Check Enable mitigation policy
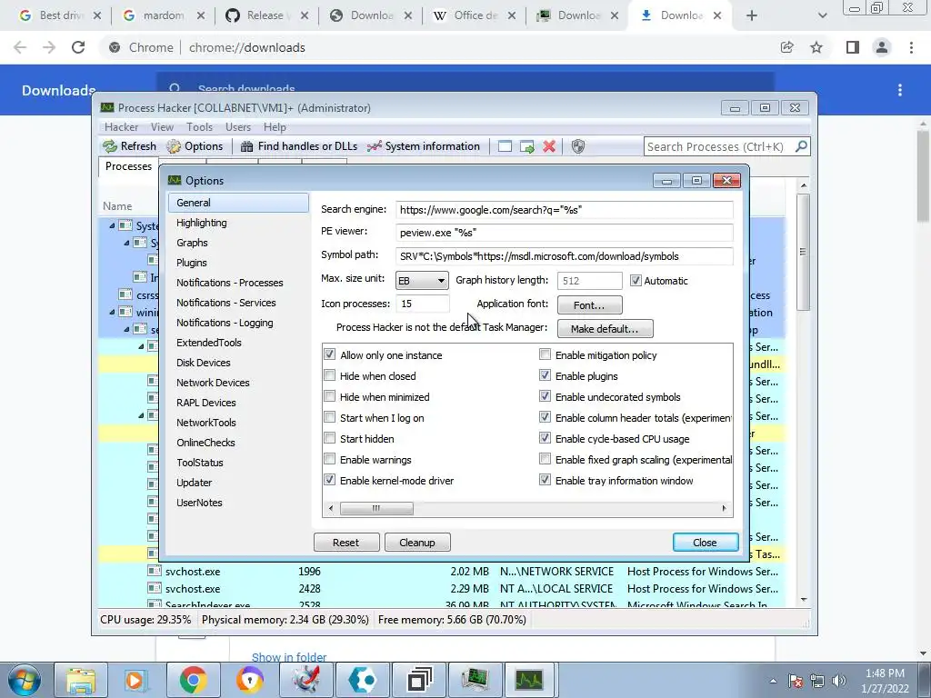Screen dimensions: 931x698 coord(545,354)
